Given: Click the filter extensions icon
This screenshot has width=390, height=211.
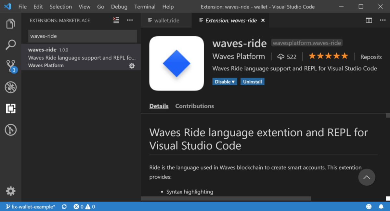Looking at the screenshot, I should click(116, 20).
